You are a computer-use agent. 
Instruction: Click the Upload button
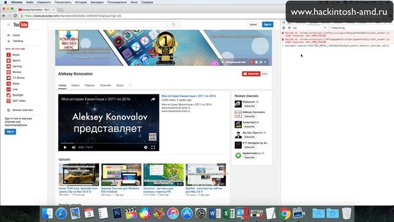point(253,25)
